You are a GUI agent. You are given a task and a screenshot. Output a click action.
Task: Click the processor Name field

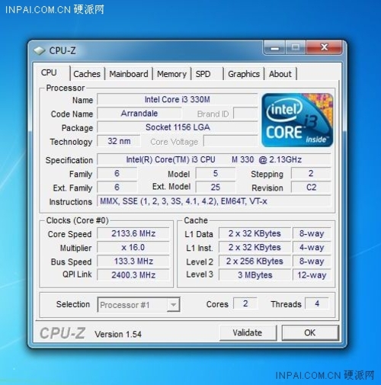(x=178, y=99)
